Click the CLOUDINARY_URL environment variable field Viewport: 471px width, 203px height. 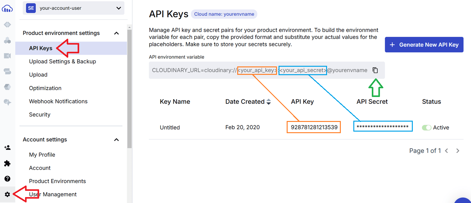click(x=267, y=70)
